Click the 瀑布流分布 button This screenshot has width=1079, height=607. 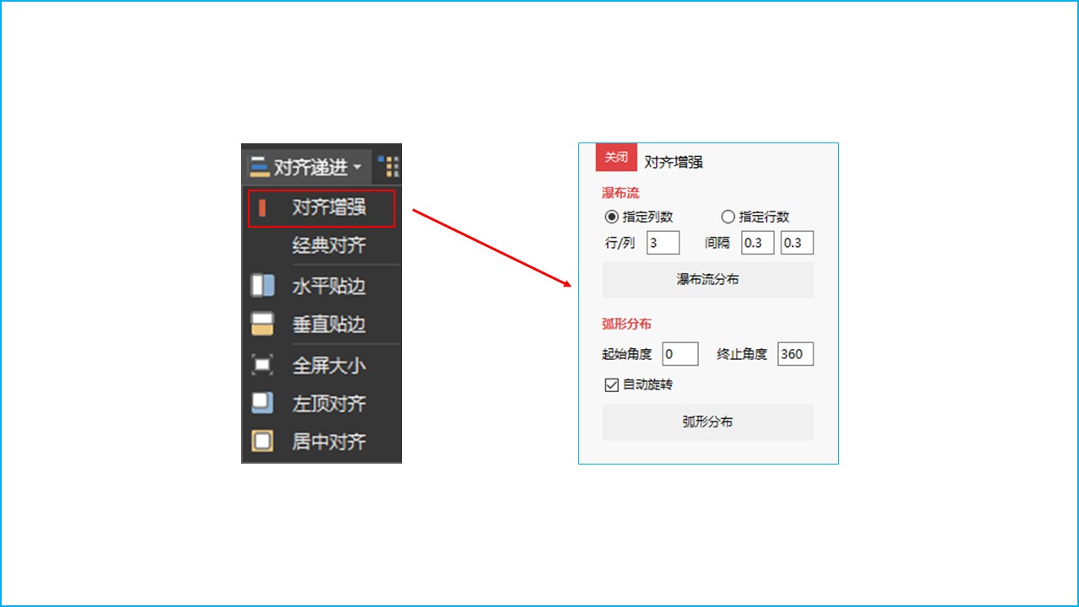coord(708,280)
